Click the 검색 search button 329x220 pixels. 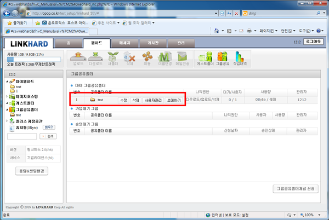pyautogui.click(x=48, y=136)
